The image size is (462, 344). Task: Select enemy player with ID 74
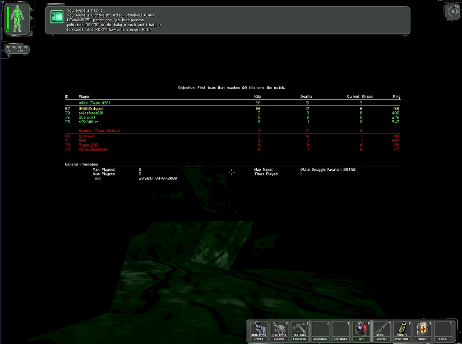(232, 149)
